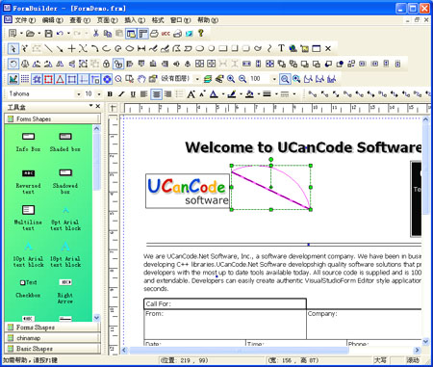Select the pointer arrow tool

tap(13, 48)
